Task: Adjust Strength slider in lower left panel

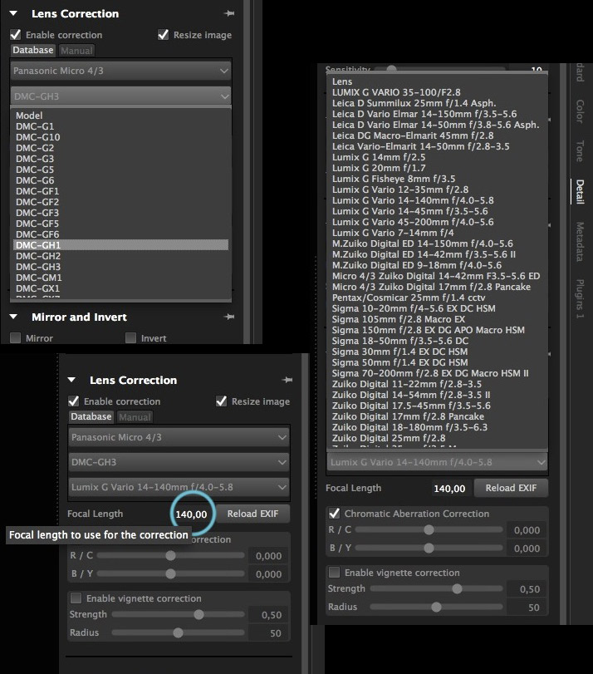Action: pyautogui.click(x=179, y=615)
